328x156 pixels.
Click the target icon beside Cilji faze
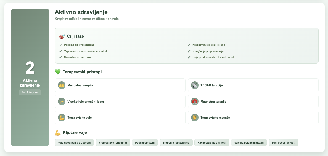click(62, 37)
